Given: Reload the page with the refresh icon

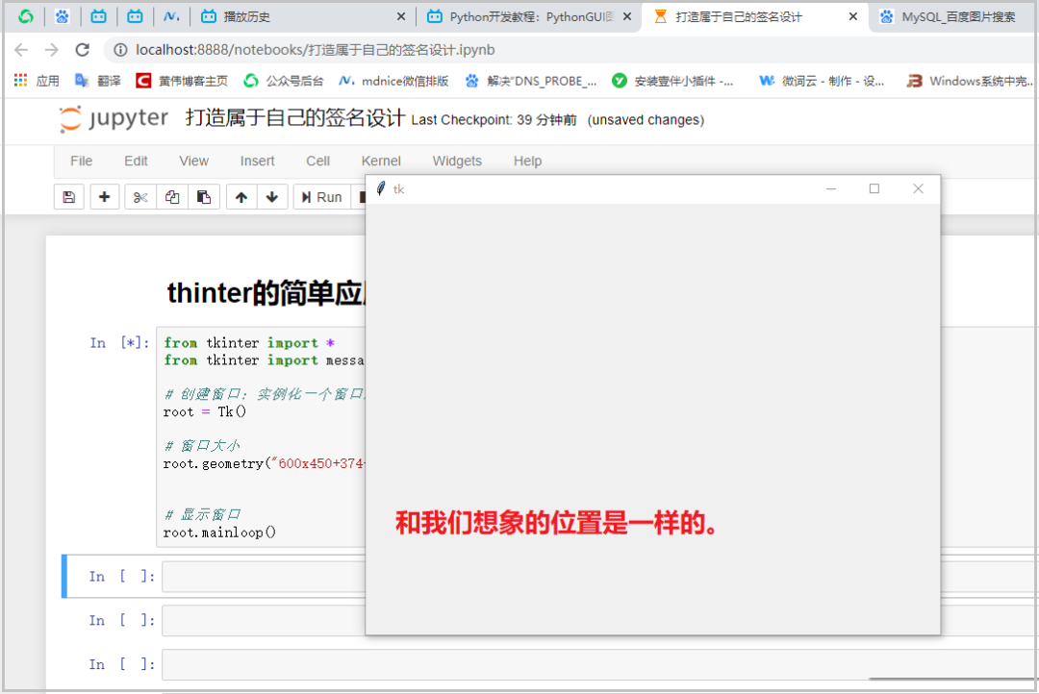Looking at the screenshot, I should pyautogui.click(x=84, y=49).
